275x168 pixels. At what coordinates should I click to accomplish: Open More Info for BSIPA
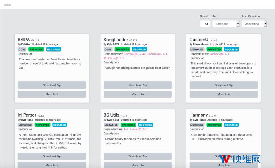52,94
